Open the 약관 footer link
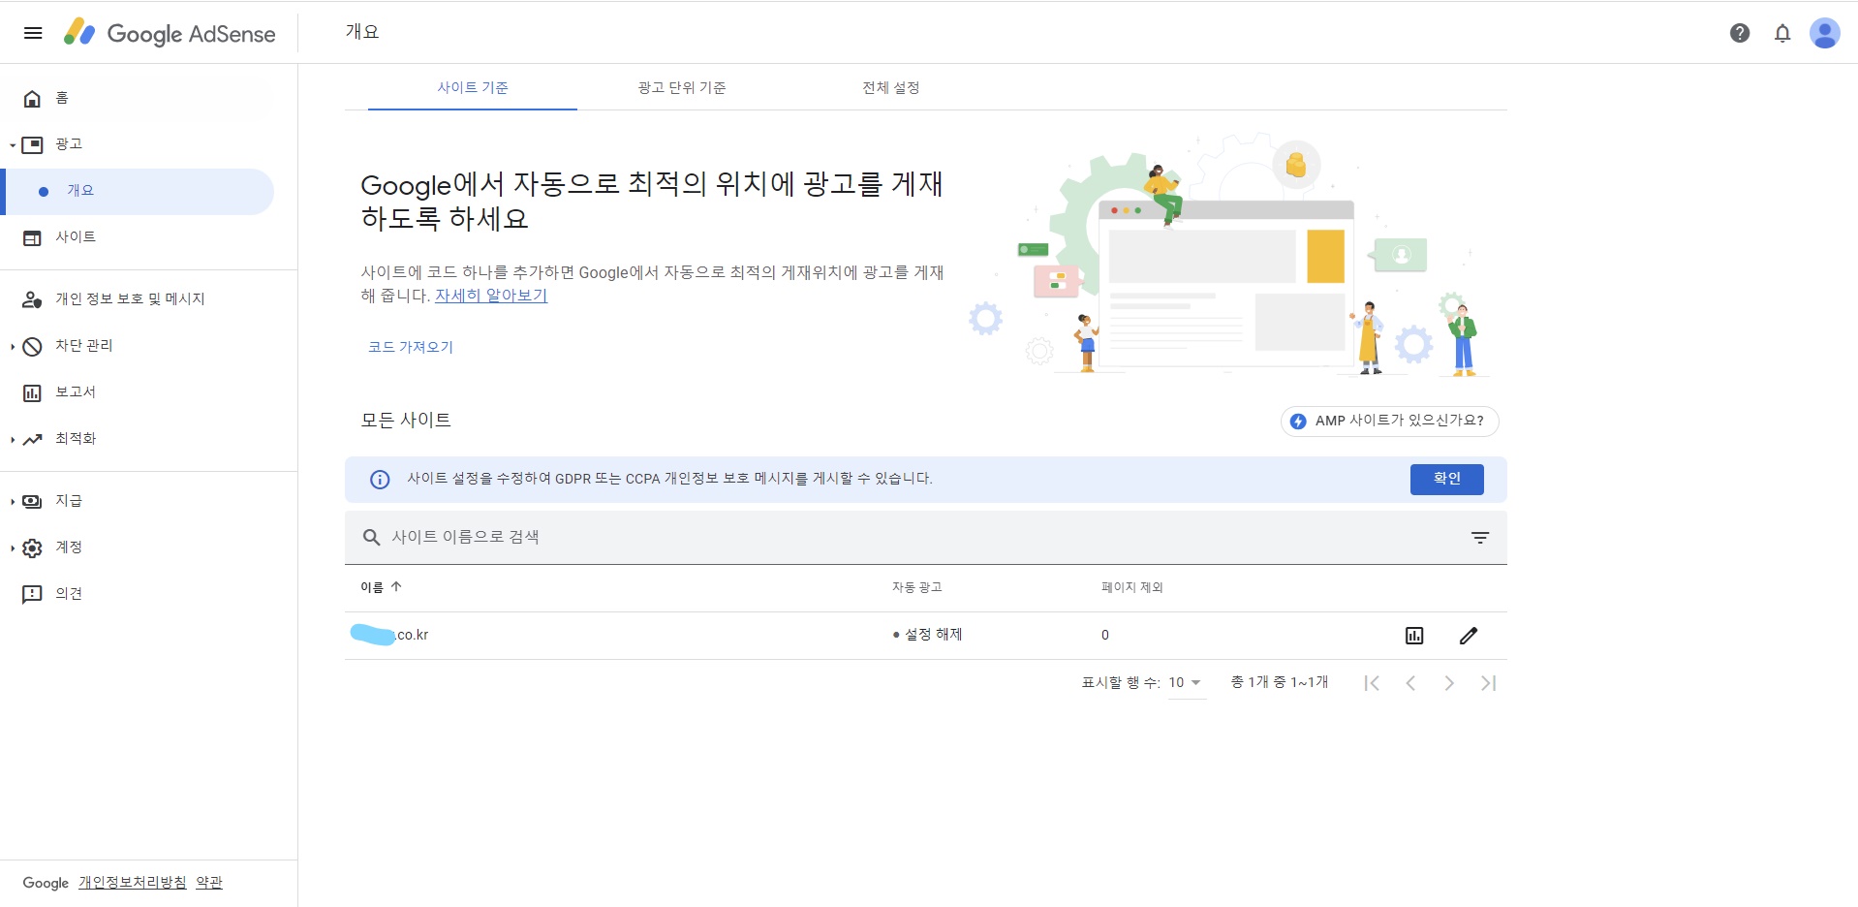The height and width of the screenshot is (907, 1858). click(209, 883)
